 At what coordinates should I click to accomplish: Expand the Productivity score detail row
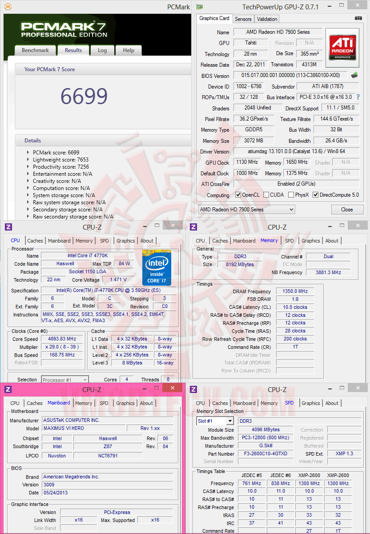point(28,166)
